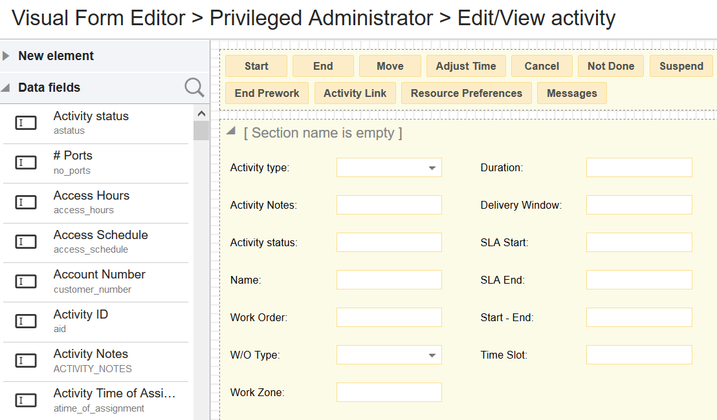The image size is (717, 420).
Task: Open the W/O Type dropdown
Action: click(432, 355)
